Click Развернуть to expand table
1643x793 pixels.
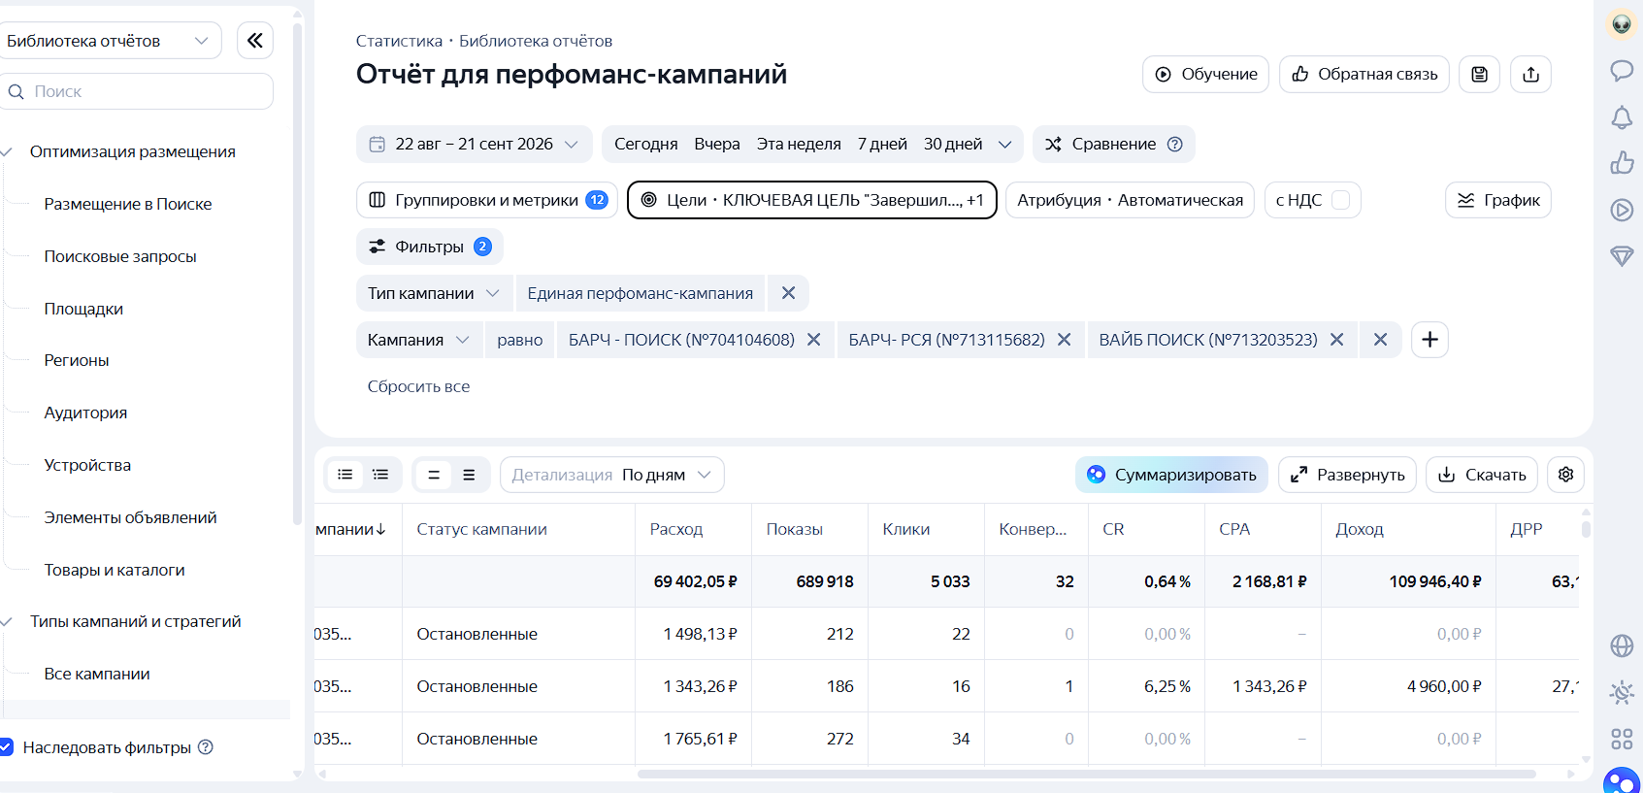pyautogui.click(x=1347, y=475)
